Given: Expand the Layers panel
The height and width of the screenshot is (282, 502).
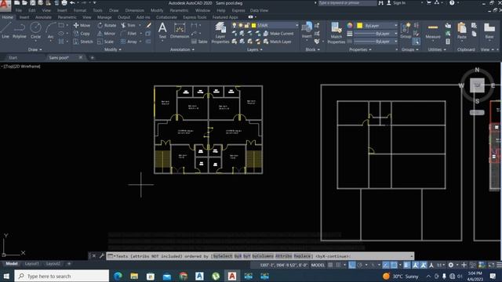Looking at the screenshot, I should click(254, 49).
